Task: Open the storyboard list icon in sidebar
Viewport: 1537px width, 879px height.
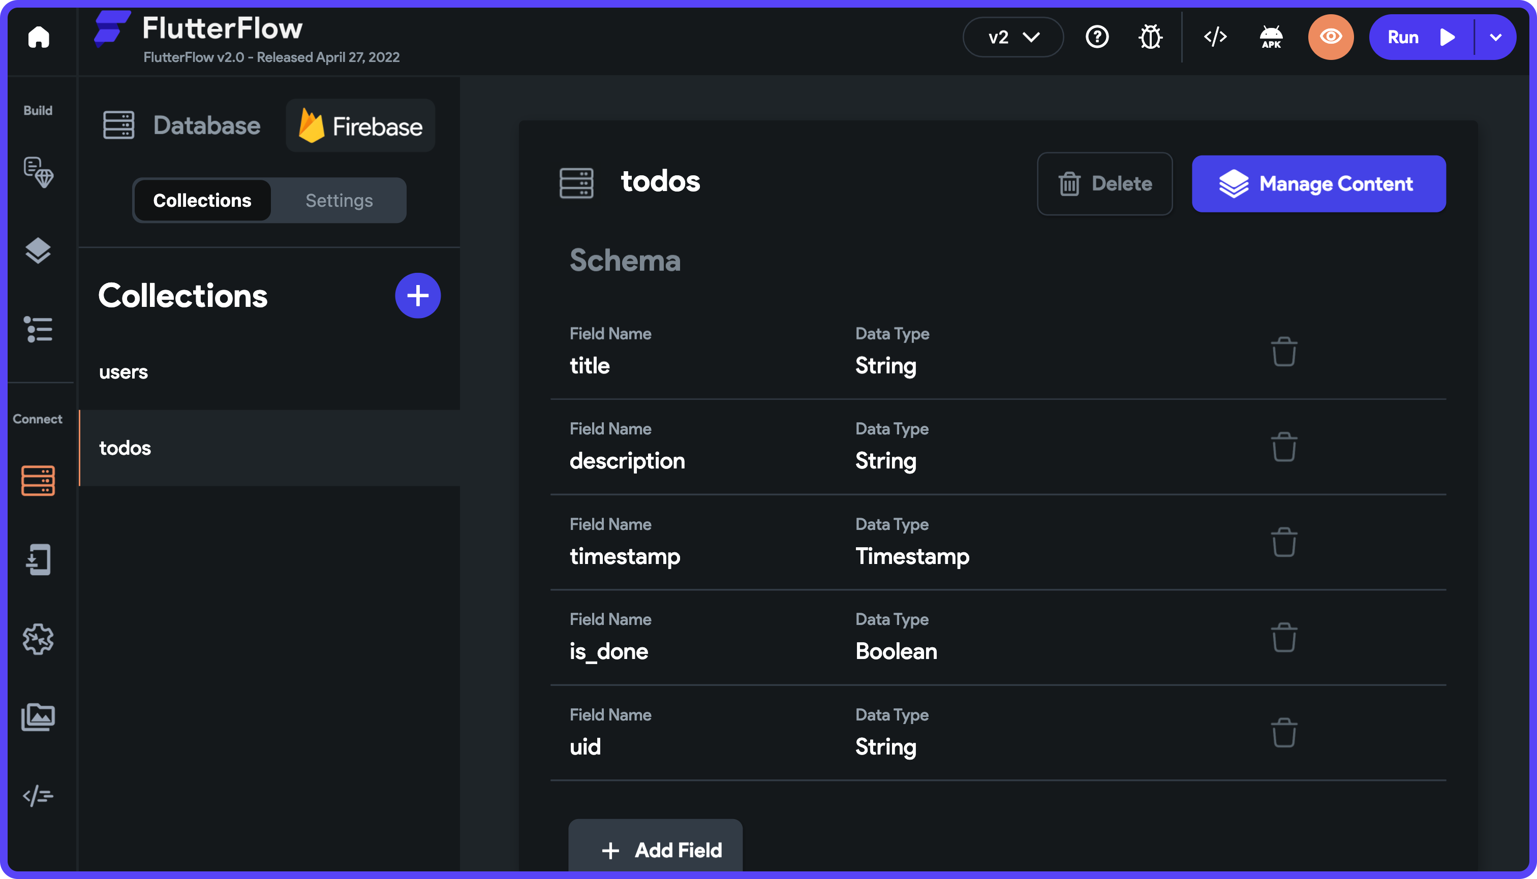Action: (x=38, y=329)
